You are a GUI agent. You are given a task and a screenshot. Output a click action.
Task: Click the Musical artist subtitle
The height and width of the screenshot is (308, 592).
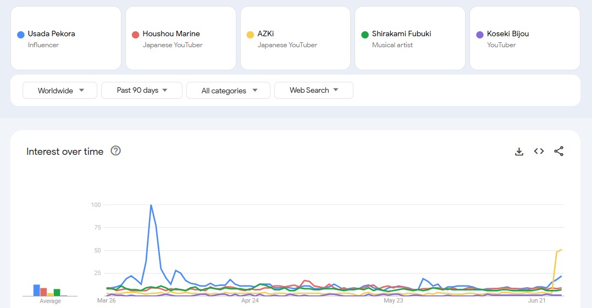click(x=392, y=45)
